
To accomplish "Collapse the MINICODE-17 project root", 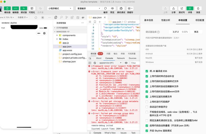I will (x=70, y=32).
